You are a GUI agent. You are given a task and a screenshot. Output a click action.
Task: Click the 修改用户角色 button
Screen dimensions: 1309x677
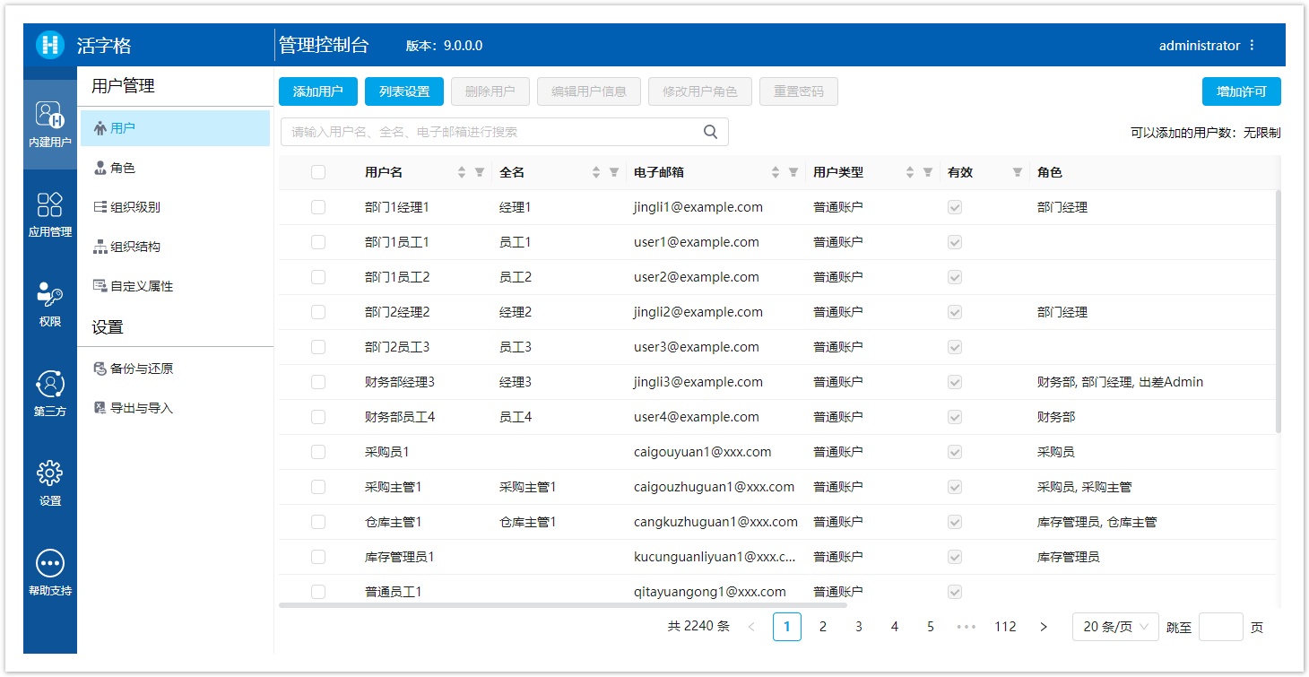tap(700, 91)
